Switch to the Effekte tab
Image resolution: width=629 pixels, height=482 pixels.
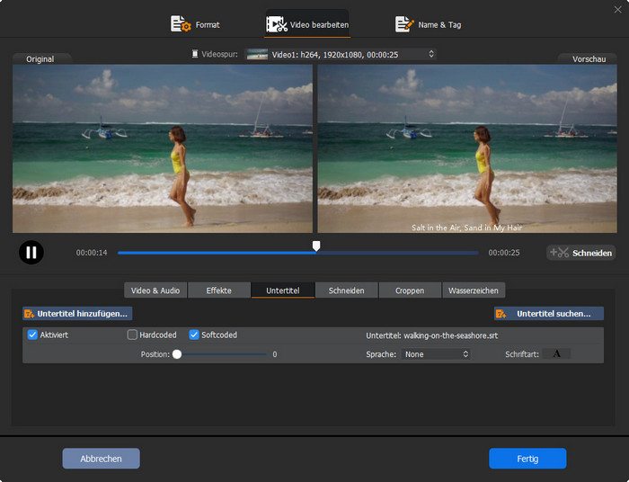click(x=218, y=290)
